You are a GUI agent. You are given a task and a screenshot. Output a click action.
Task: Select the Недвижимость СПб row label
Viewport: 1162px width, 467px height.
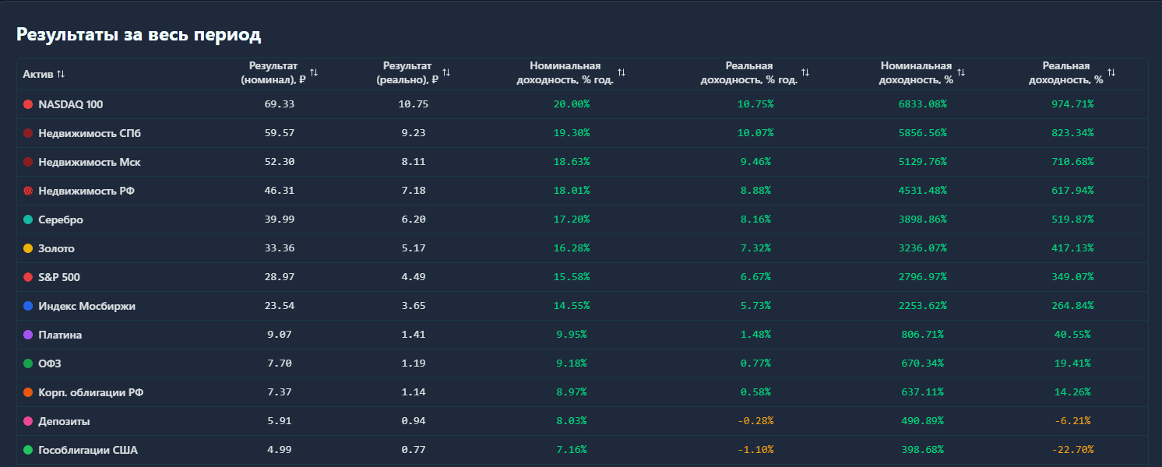90,133
